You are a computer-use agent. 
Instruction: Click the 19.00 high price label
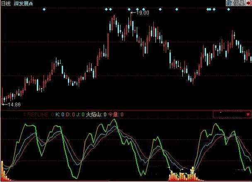pyautogui.click(x=142, y=13)
